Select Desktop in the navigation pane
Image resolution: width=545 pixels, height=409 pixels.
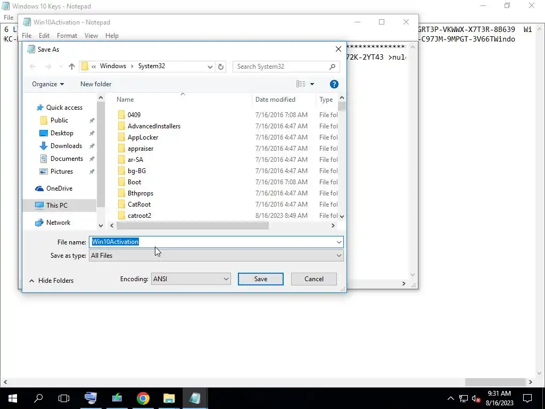(x=62, y=133)
